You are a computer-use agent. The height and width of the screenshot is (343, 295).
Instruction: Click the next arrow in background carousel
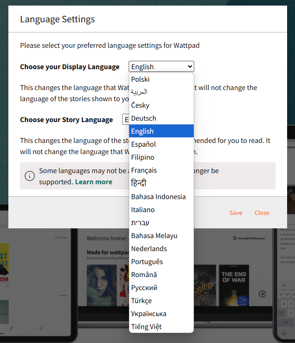[x=262, y=294]
